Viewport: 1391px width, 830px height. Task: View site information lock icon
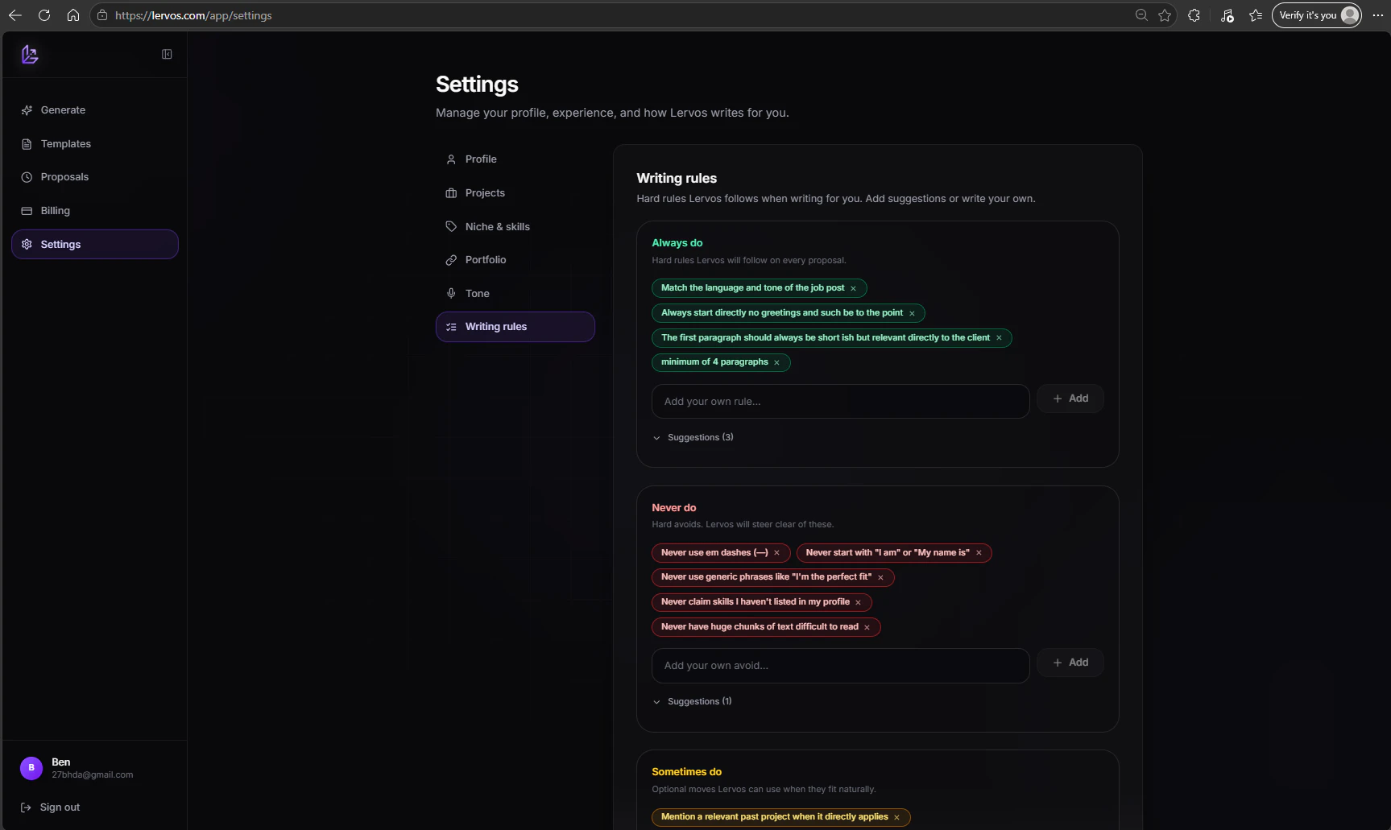(x=102, y=15)
